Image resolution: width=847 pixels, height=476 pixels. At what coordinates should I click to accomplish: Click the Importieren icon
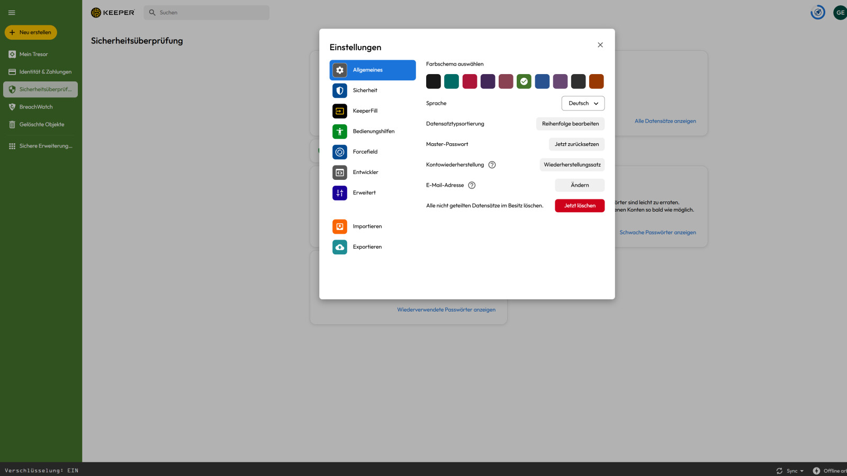339,226
